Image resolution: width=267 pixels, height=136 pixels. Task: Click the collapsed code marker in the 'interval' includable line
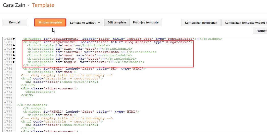pos(125,52)
